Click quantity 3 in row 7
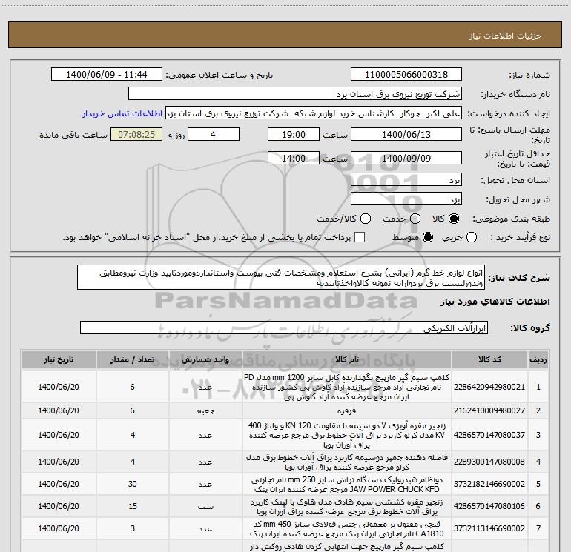Image resolution: width=571 pixels, height=552 pixels. 133,528
